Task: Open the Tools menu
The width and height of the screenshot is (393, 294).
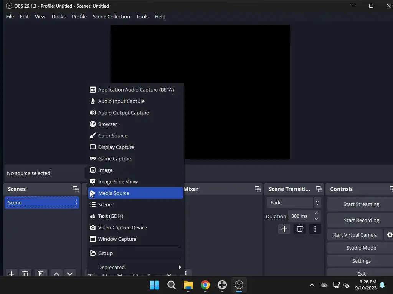Action: [x=142, y=17]
